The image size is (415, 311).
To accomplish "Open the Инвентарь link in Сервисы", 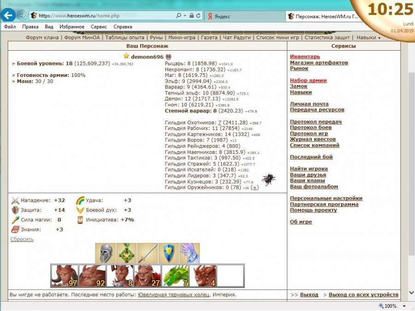I will click(x=305, y=57).
